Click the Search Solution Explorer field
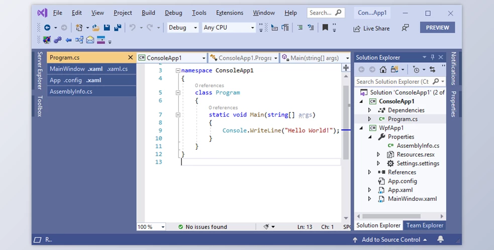494x250 pixels. pyautogui.click(x=400, y=82)
